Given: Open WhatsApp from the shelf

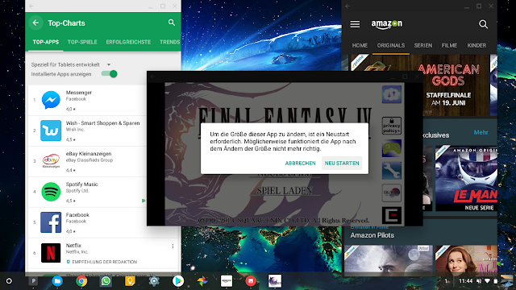Looking at the screenshot, I should [x=106, y=281].
